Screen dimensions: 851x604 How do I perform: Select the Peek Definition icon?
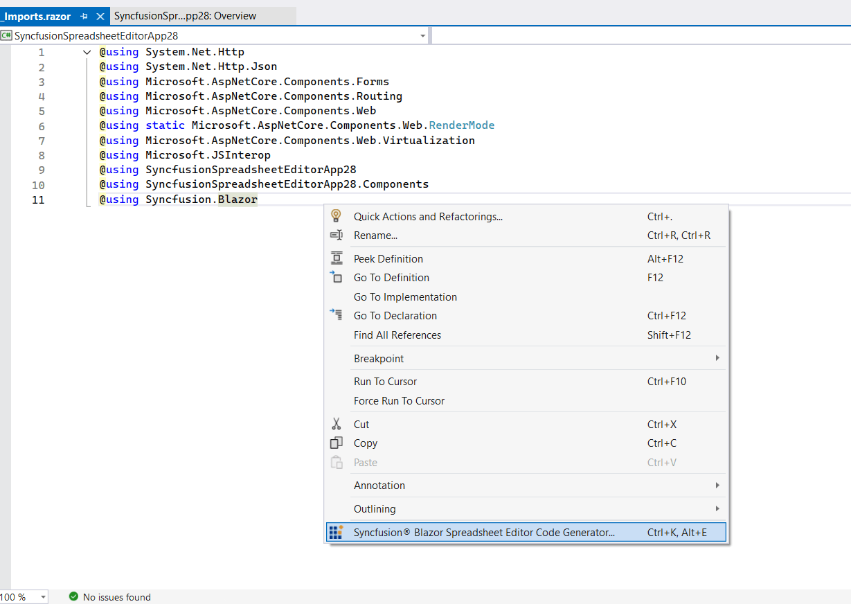tap(337, 258)
